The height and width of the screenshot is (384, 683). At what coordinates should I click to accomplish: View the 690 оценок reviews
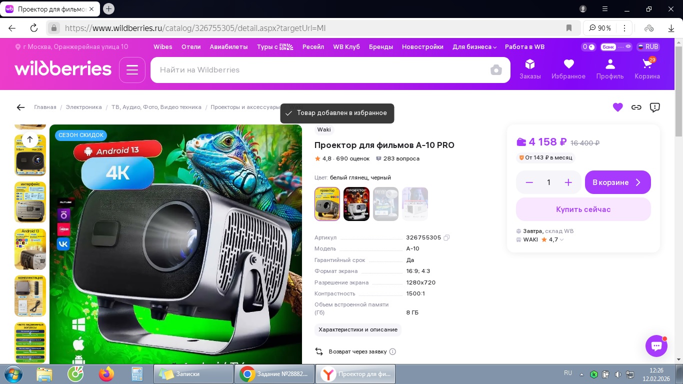click(x=352, y=158)
